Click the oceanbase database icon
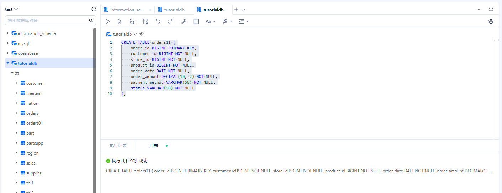Screen dimensions: 502x193 pos(14,53)
